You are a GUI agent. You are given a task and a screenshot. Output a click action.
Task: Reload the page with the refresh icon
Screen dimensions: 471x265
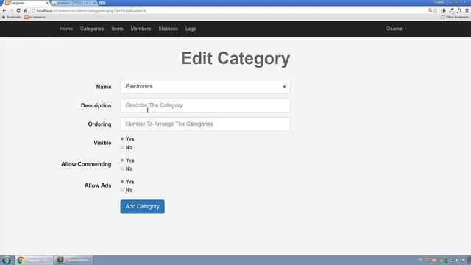18,10
